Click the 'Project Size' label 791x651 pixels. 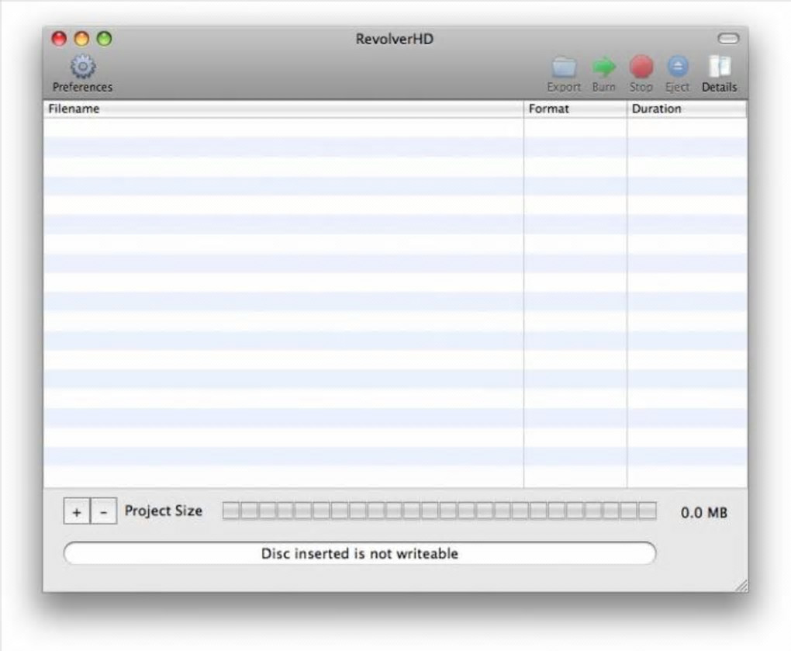[x=164, y=511]
